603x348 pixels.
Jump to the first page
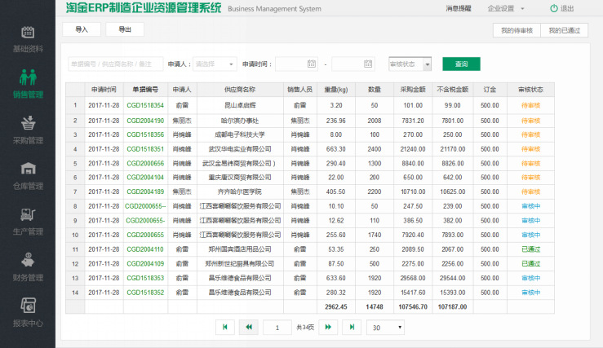tap(224, 327)
